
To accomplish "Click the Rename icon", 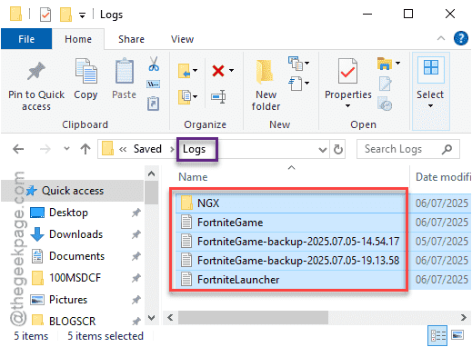I will click(x=218, y=97).
